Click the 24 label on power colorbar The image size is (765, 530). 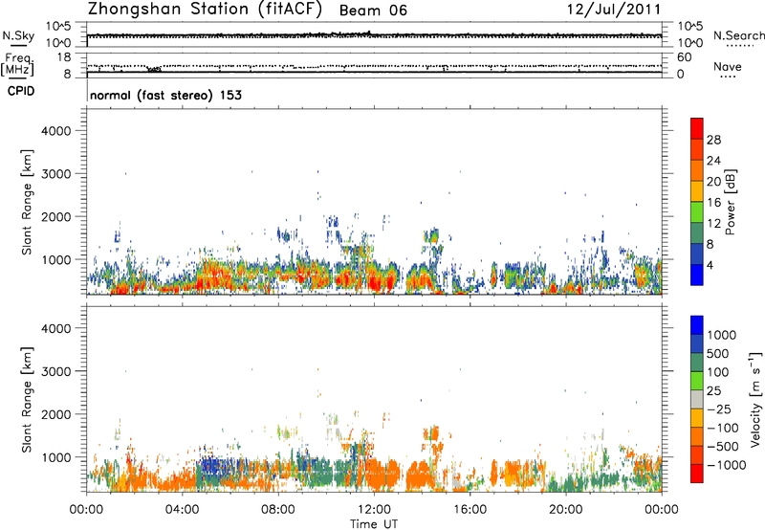pyautogui.click(x=713, y=161)
